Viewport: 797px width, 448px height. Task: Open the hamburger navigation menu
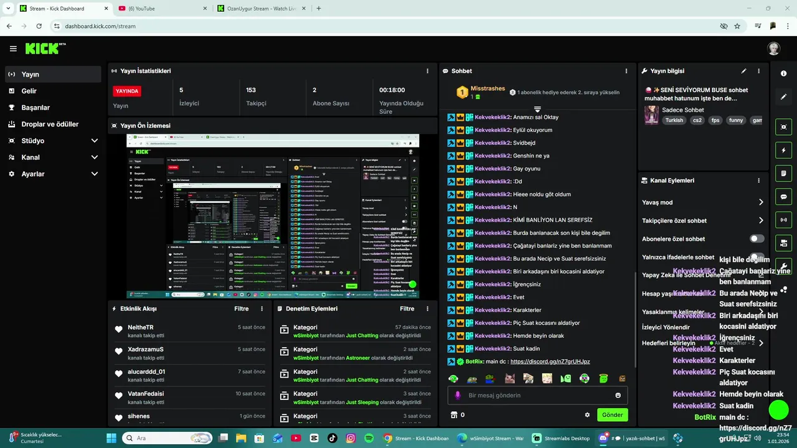[x=13, y=49]
